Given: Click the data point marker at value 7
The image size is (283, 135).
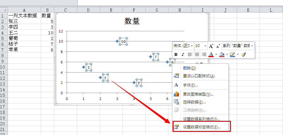Looking at the screenshot, I should coord(151,57).
